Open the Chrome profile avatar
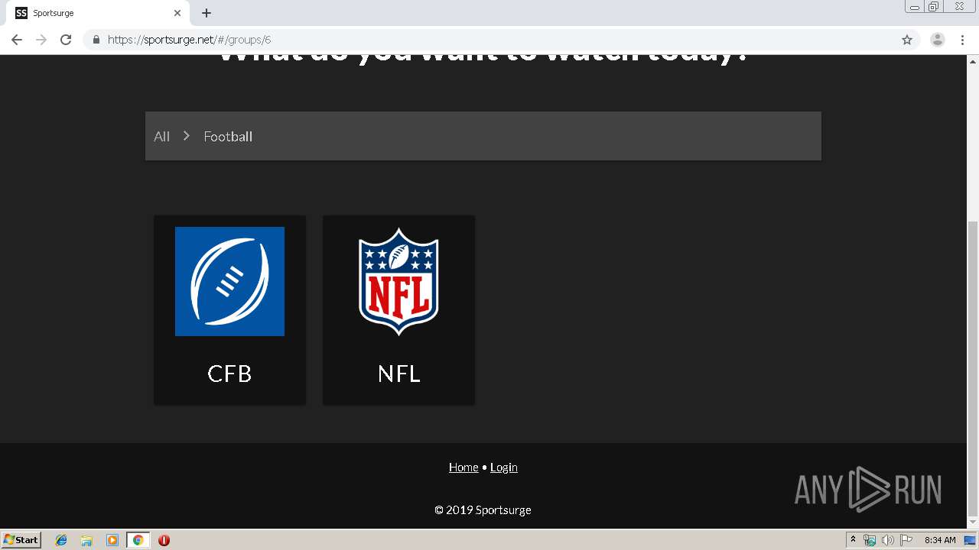The height and width of the screenshot is (550, 979). click(x=938, y=40)
